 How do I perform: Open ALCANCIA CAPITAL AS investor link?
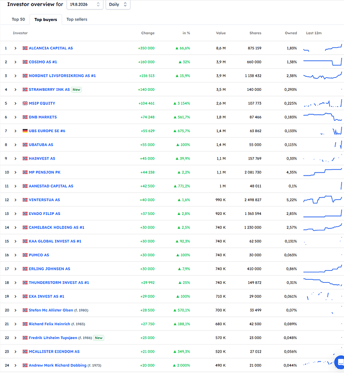click(x=51, y=48)
